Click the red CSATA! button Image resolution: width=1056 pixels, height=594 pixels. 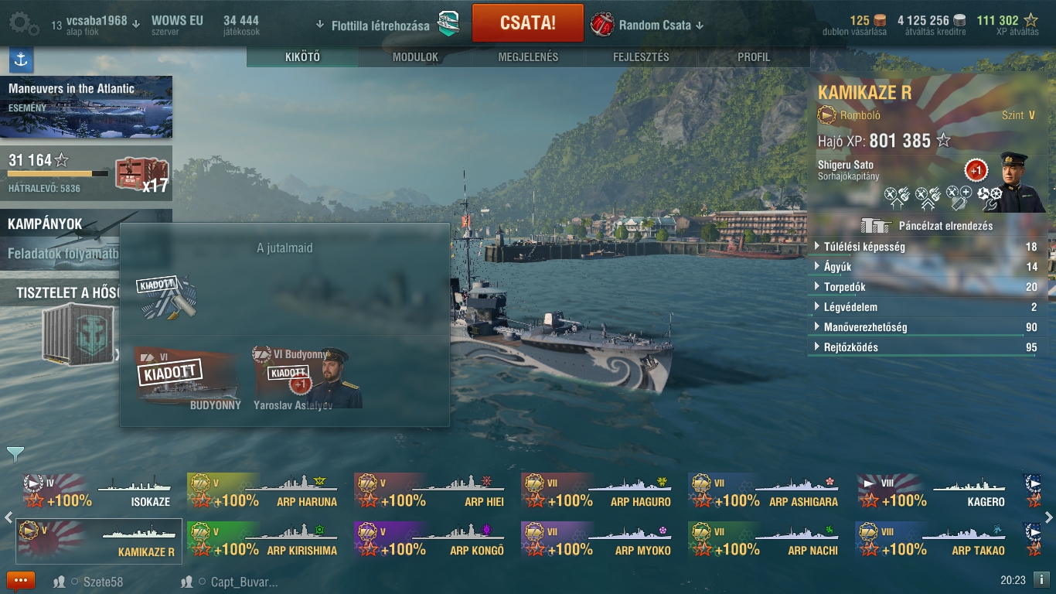coord(527,23)
